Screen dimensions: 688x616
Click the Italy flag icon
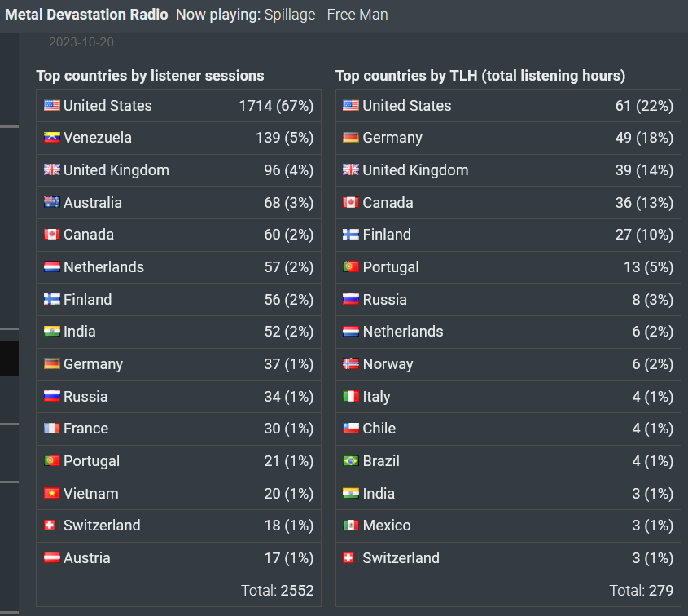click(x=351, y=397)
